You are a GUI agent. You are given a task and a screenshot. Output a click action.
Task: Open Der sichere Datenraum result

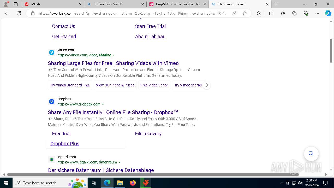coord(101,170)
